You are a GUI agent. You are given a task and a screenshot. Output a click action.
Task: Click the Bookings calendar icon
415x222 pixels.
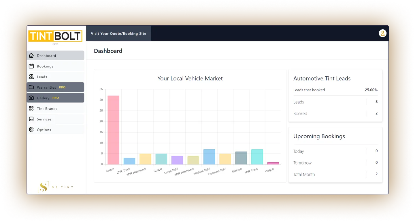(x=31, y=66)
